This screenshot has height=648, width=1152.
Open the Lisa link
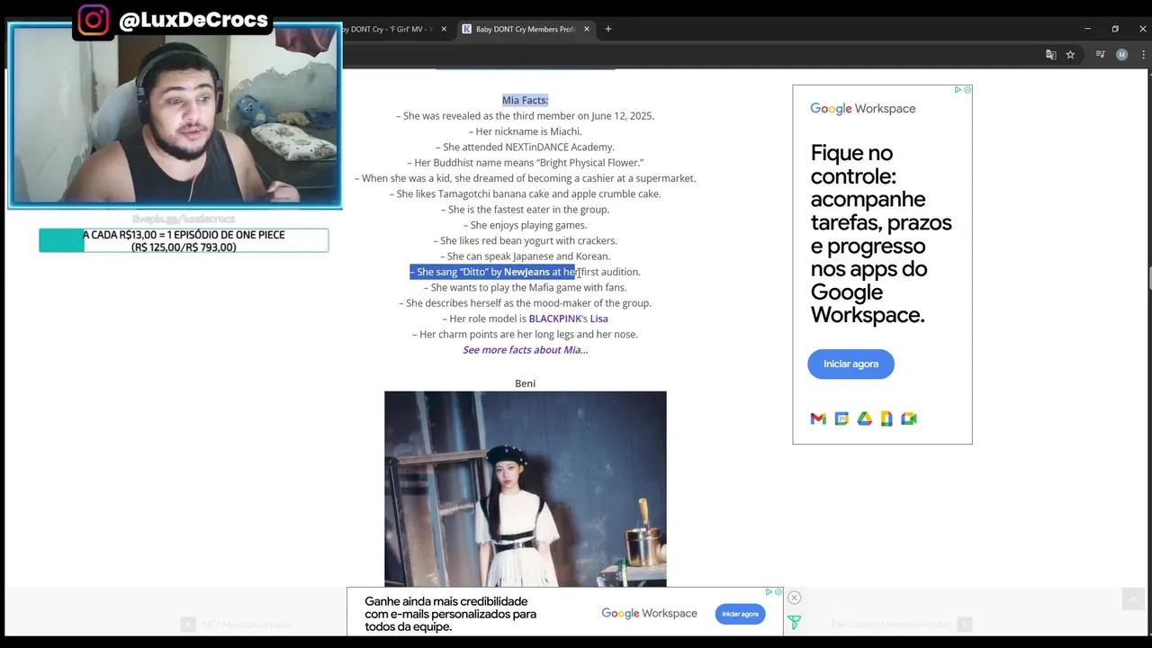[x=598, y=319]
